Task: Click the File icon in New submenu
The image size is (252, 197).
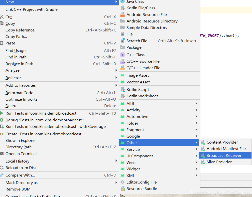Action: [123, 34]
